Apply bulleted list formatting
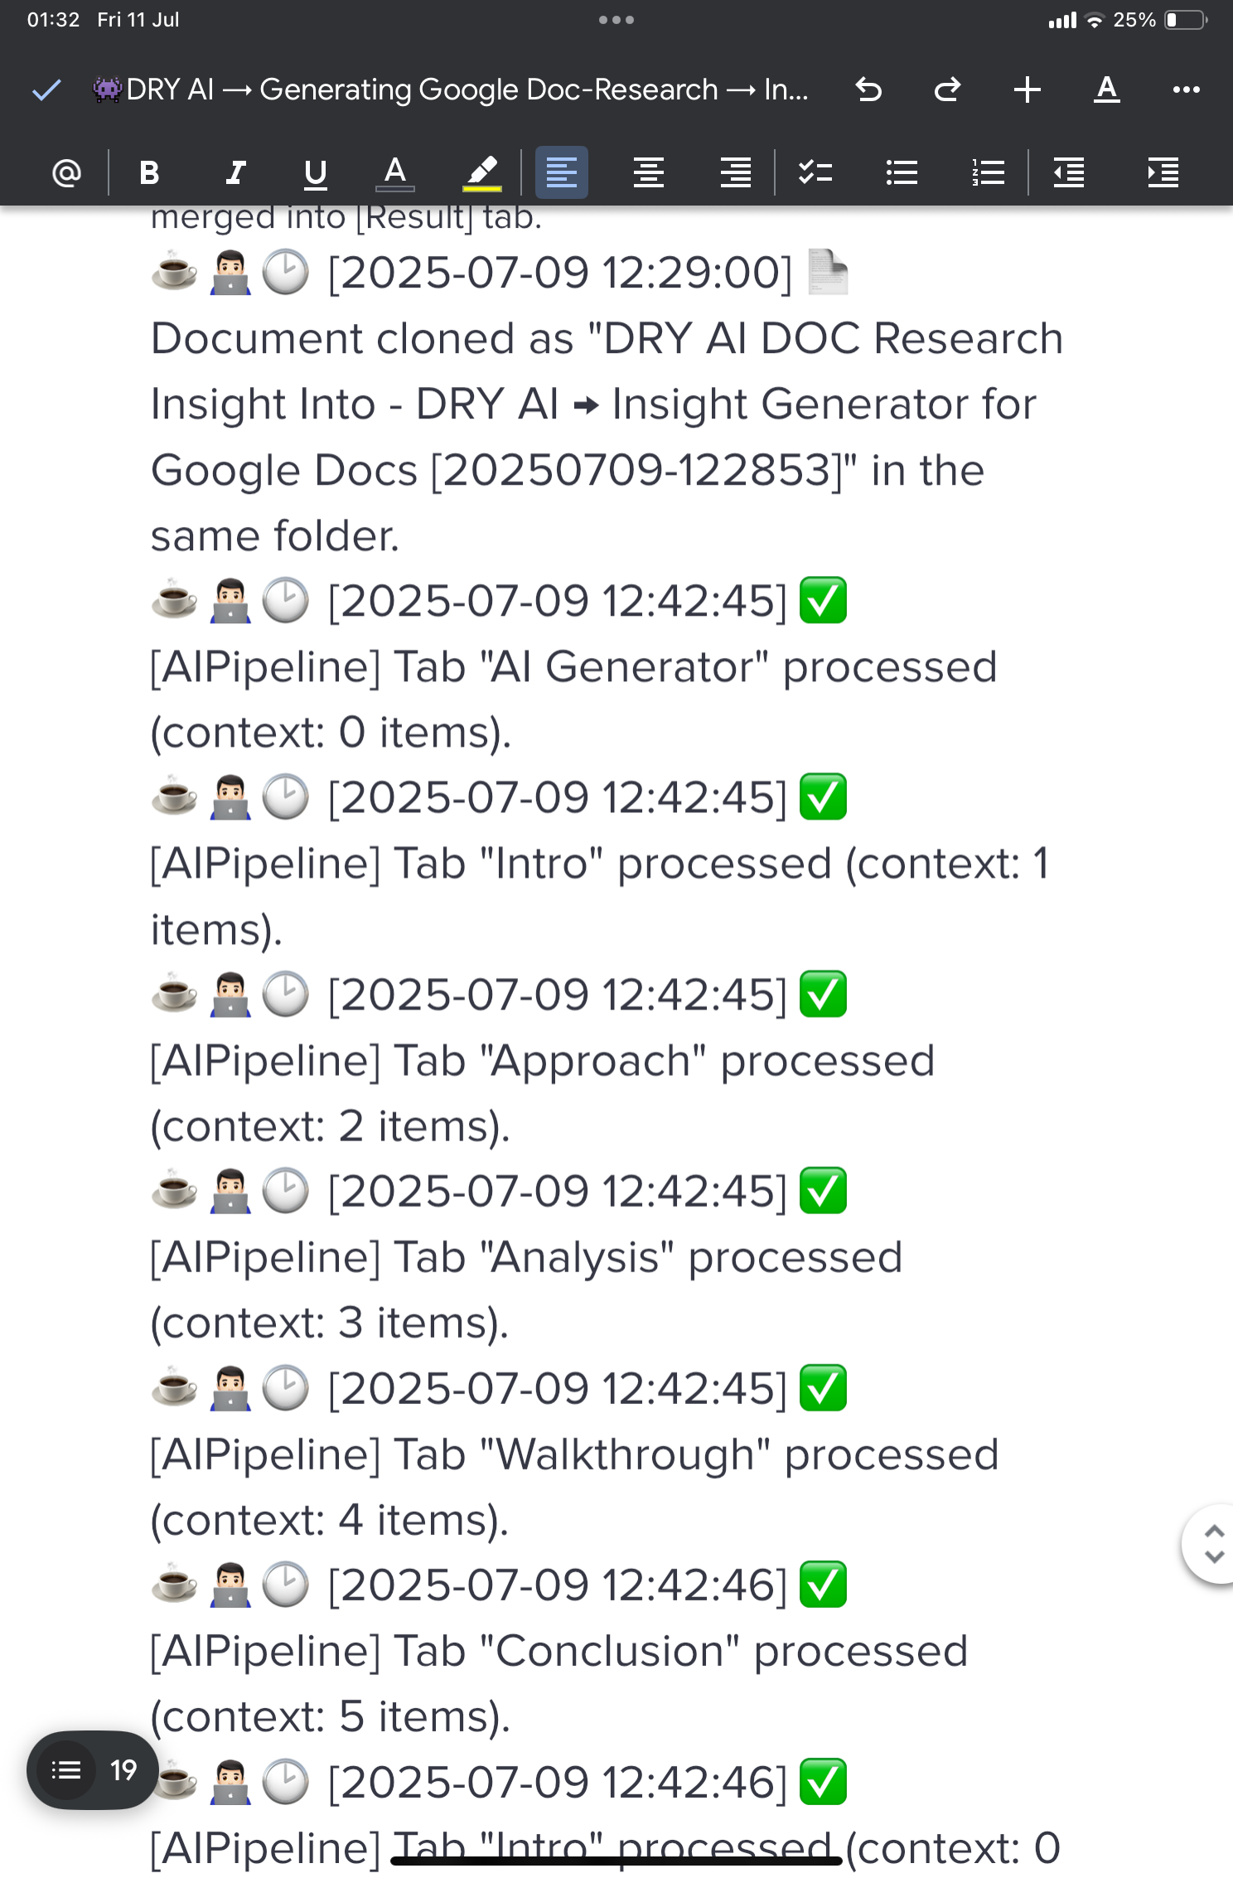The height and width of the screenshot is (1878, 1233). tap(902, 172)
